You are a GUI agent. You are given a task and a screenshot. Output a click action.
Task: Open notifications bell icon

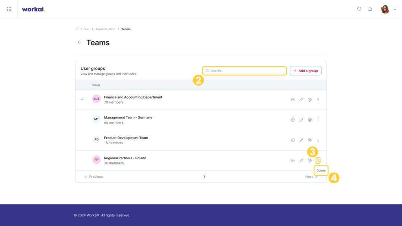(370, 9)
